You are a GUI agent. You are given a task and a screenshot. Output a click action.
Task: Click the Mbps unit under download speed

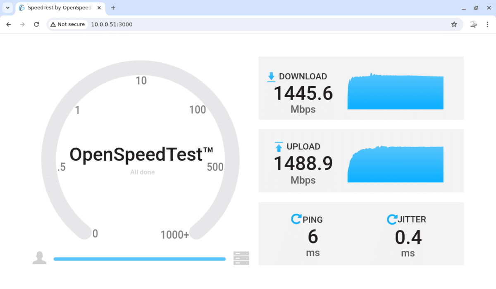tap(303, 110)
